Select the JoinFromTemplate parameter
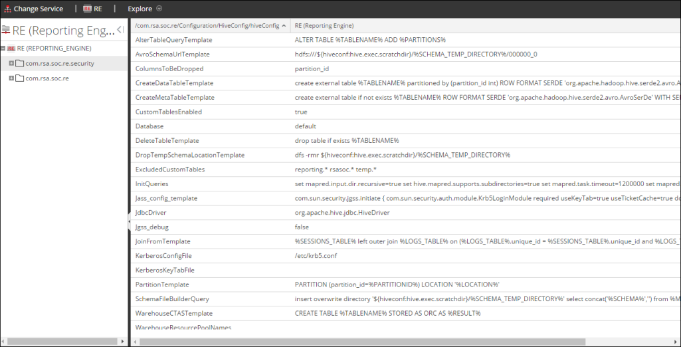The width and height of the screenshot is (681, 347). coord(163,241)
